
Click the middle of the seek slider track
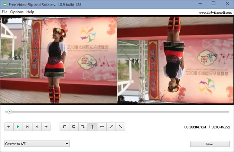pyautogui.click(x=117, y=112)
